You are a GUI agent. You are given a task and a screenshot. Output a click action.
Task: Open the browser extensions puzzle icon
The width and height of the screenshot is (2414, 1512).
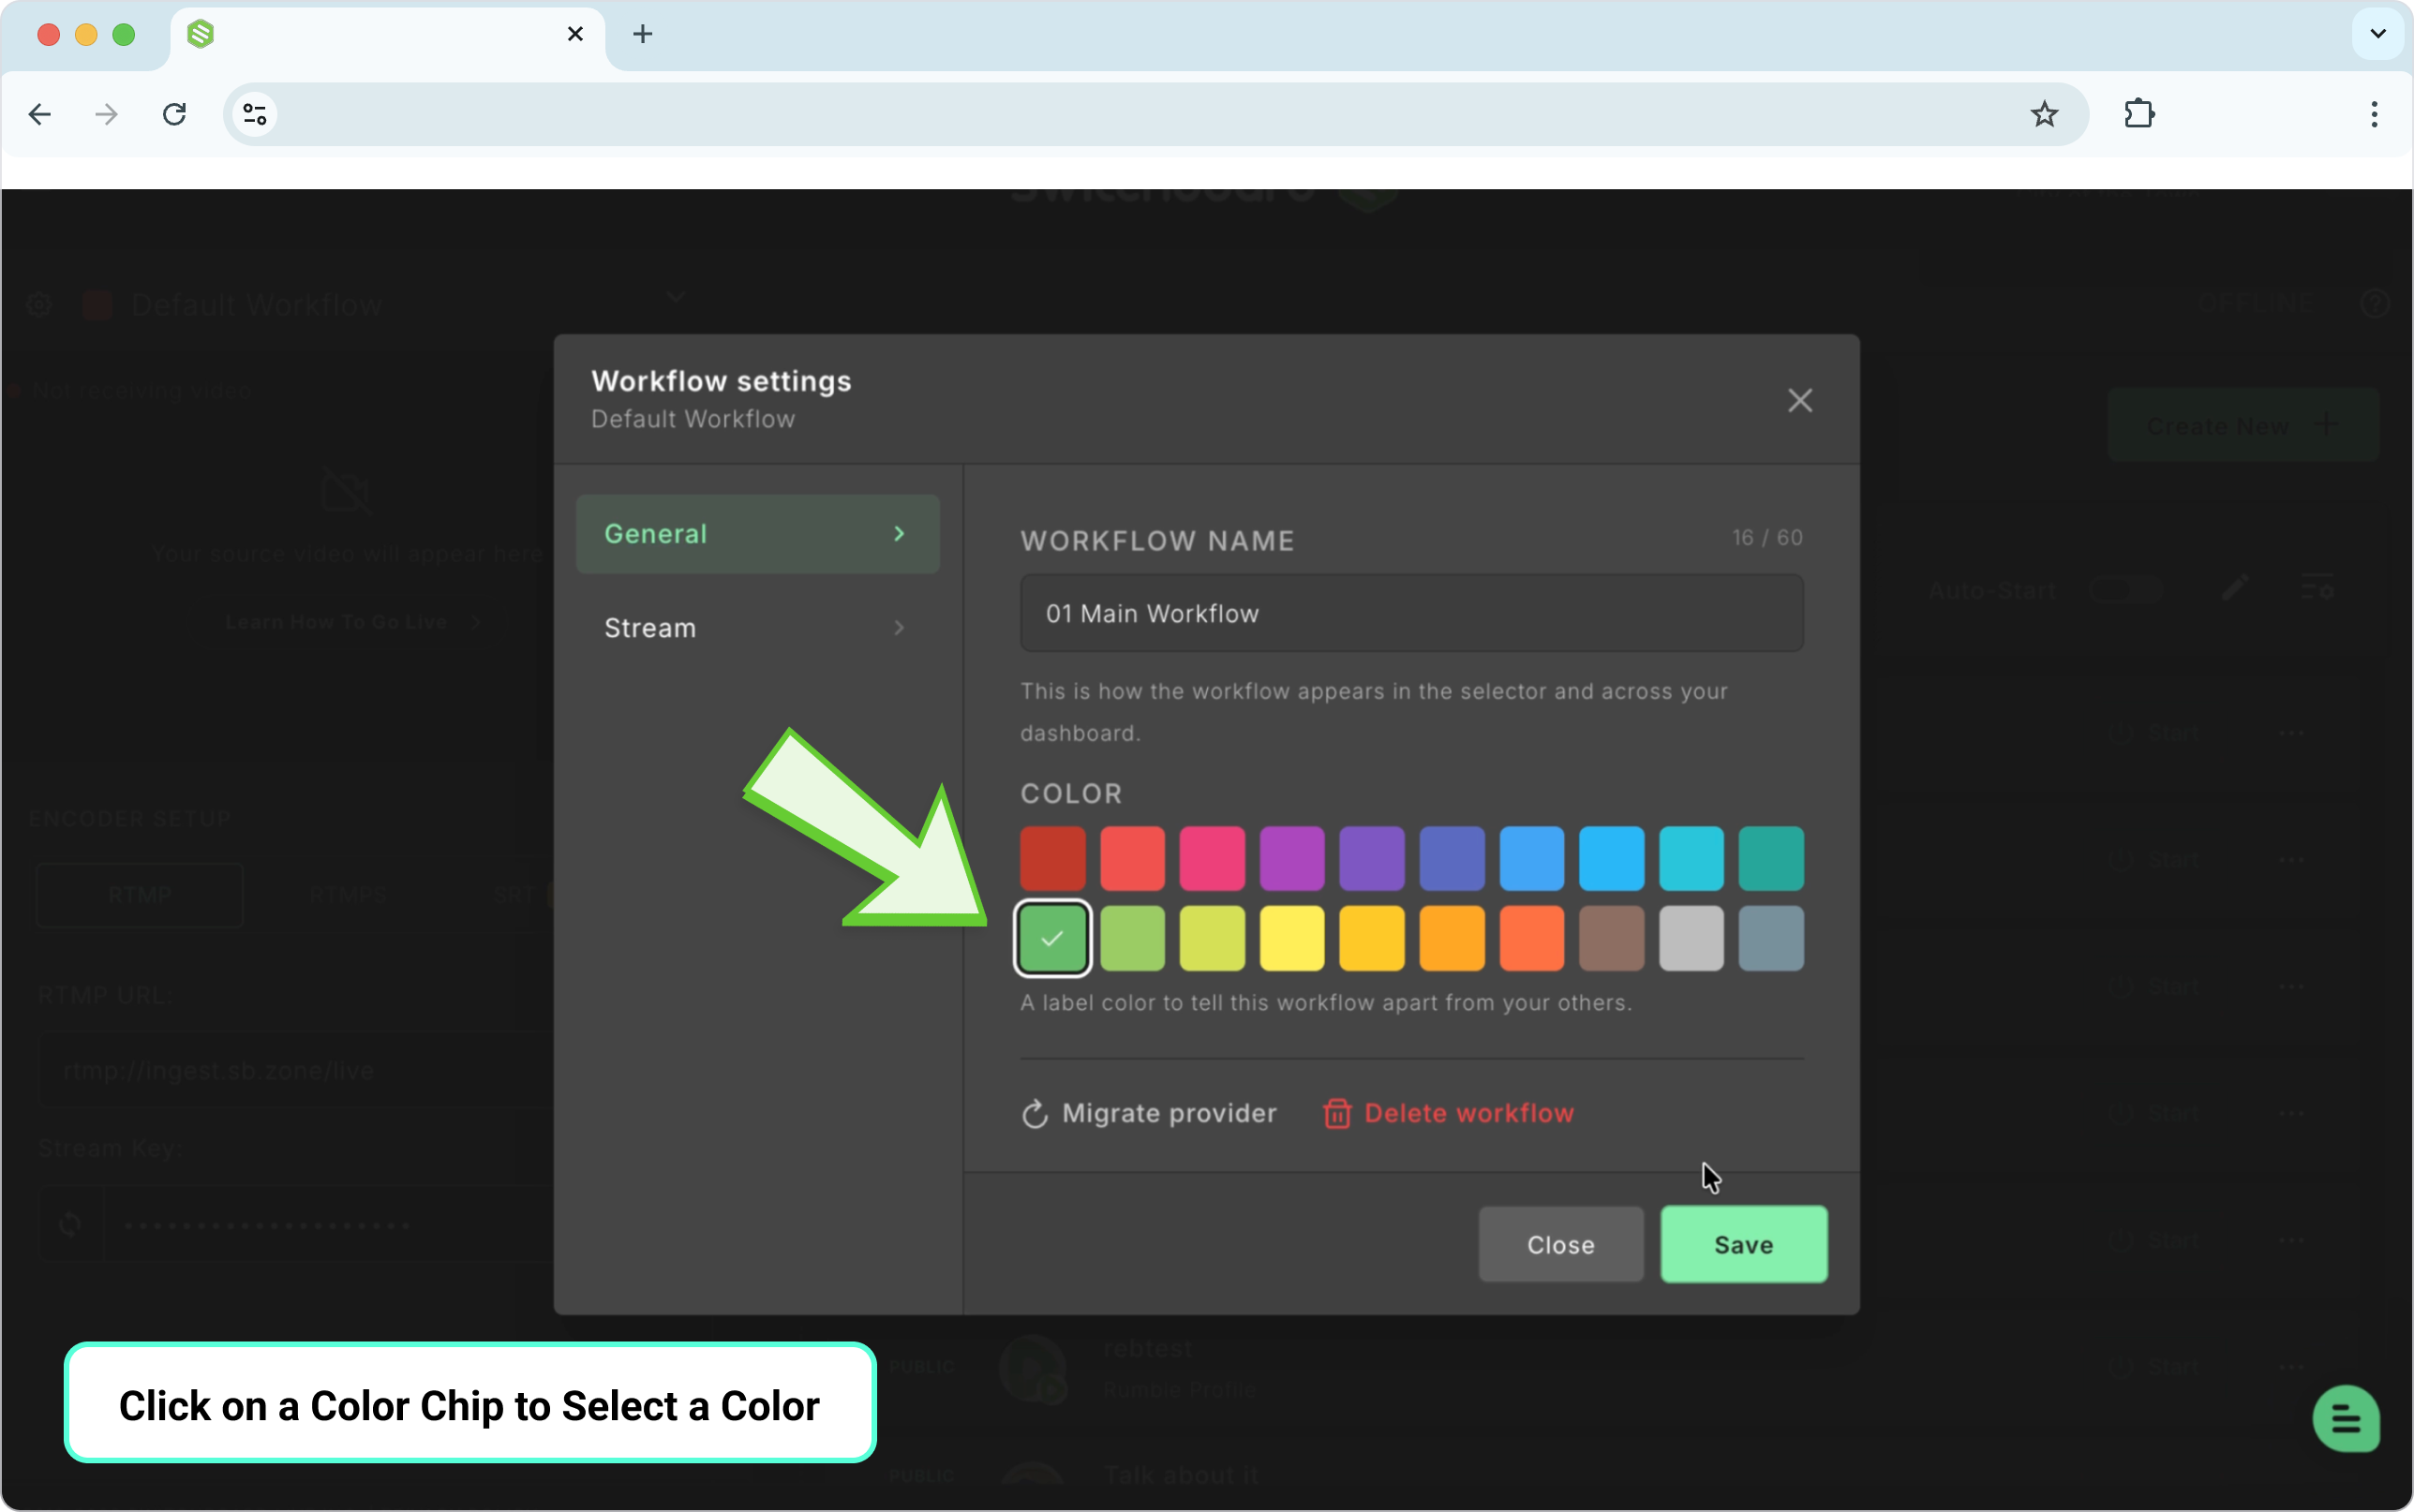pos(2139,114)
